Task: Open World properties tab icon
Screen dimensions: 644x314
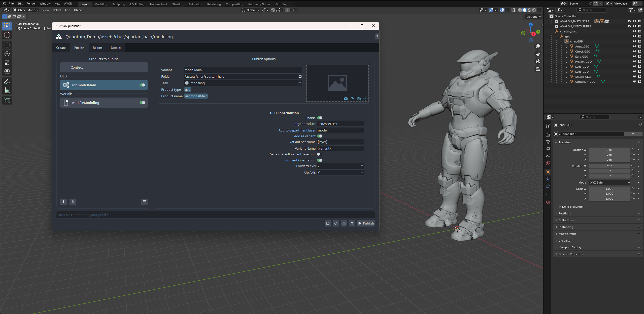Action: pos(548,163)
